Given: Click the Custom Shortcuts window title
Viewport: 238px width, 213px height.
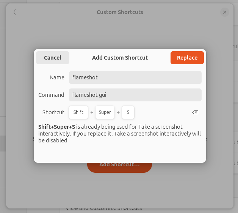Looking at the screenshot, I should pos(120,12).
